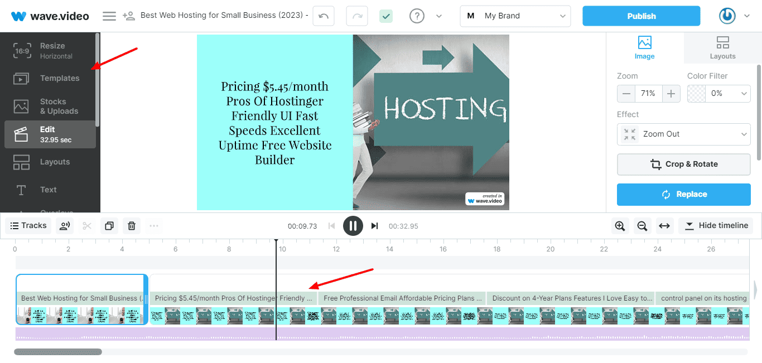This screenshot has height=363, width=762.
Task: Open Stocks & Uploads in sidebar
Action: (50, 106)
